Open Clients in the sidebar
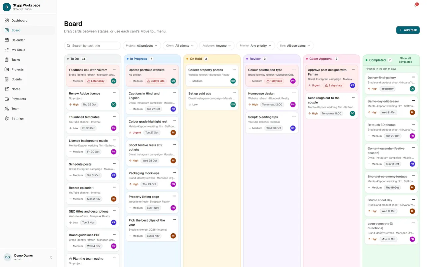The height and width of the screenshot is (267, 427). pos(28,79)
